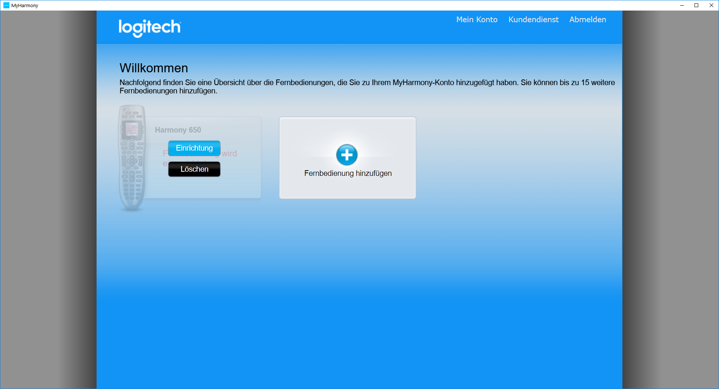
Task: Click the Harmony 650 remote image
Action: point(132,157)
